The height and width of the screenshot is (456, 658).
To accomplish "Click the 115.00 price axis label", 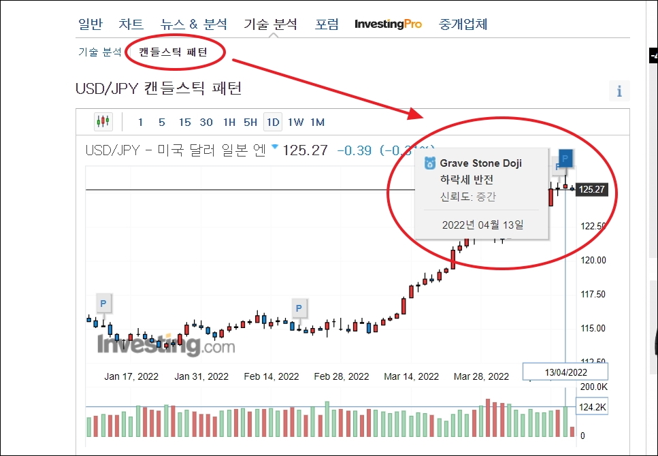I will click(593, 328).
